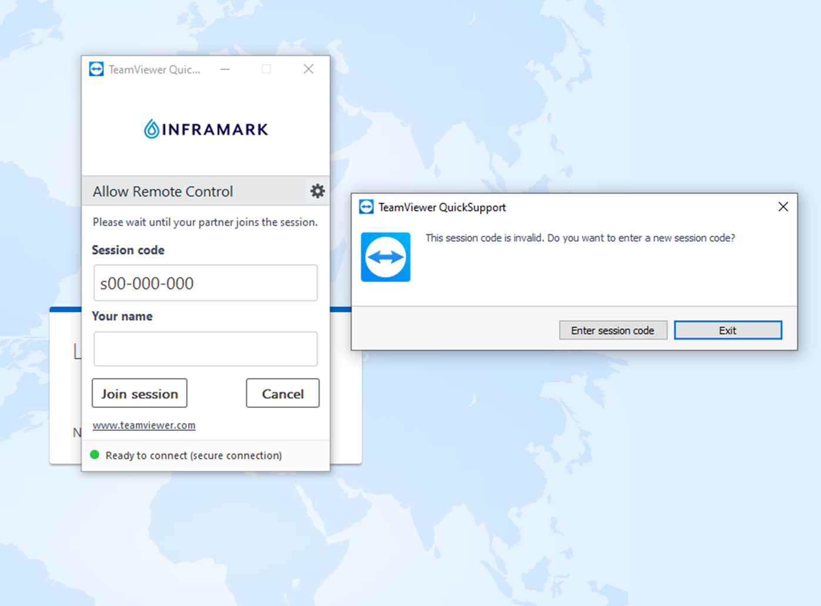Click the Inframark logo

click(x=206, y=129)
